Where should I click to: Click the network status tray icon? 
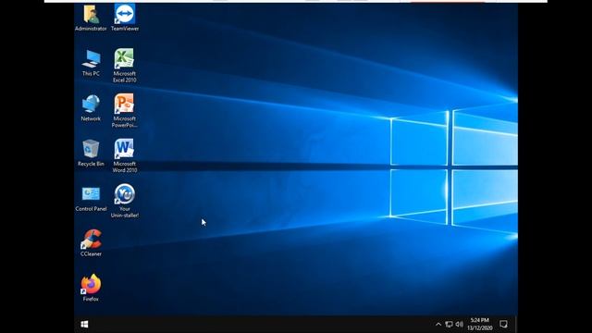449,325
